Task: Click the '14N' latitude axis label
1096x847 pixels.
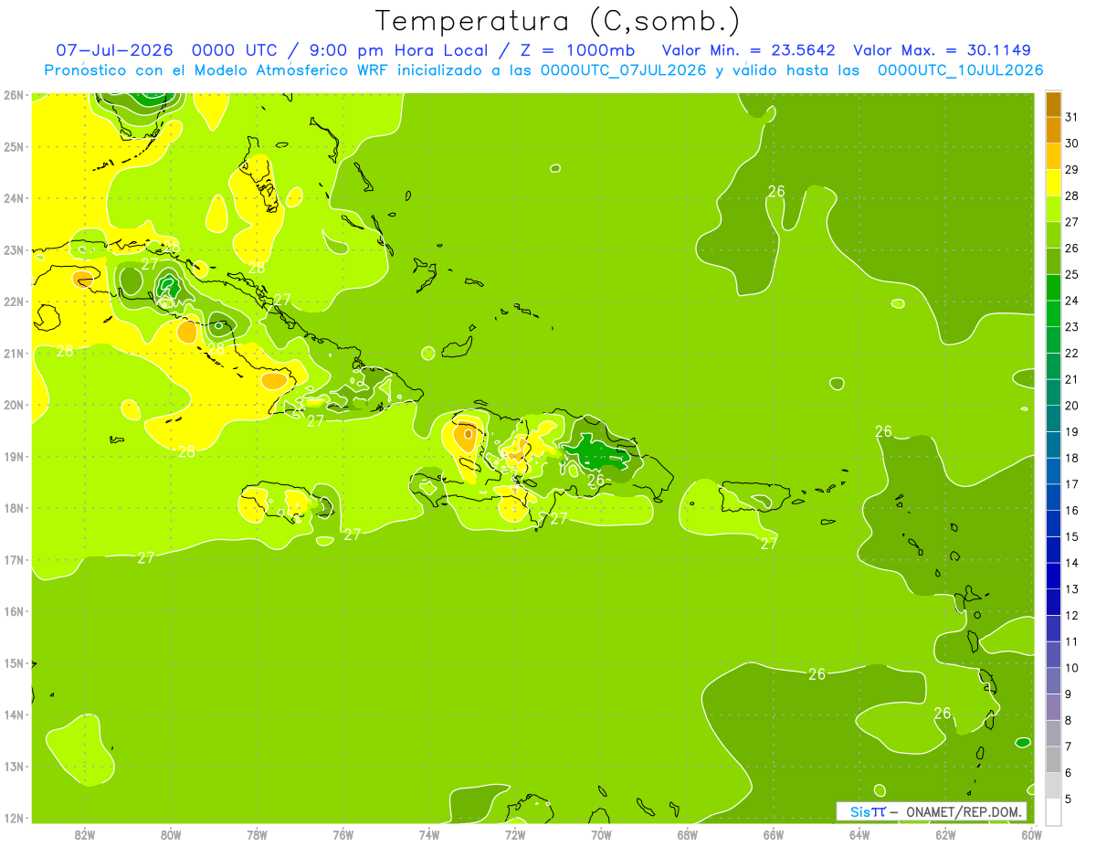Action: pyautogui.click(x=13, y=715)
